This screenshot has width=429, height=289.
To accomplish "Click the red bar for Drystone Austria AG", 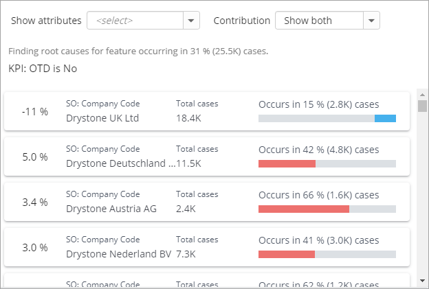I will (304, 209).
